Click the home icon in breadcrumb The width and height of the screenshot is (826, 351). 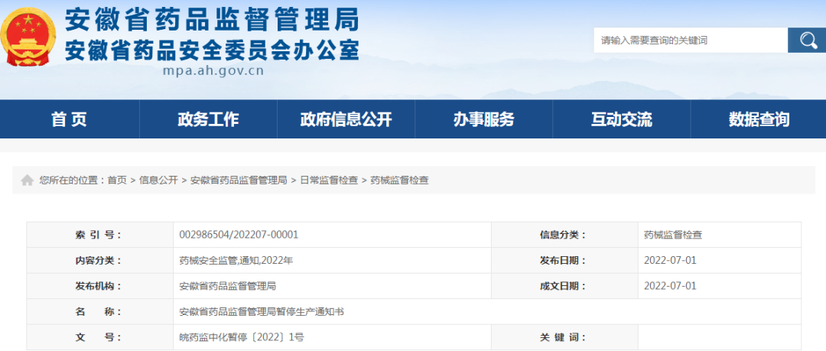(28, 180)
